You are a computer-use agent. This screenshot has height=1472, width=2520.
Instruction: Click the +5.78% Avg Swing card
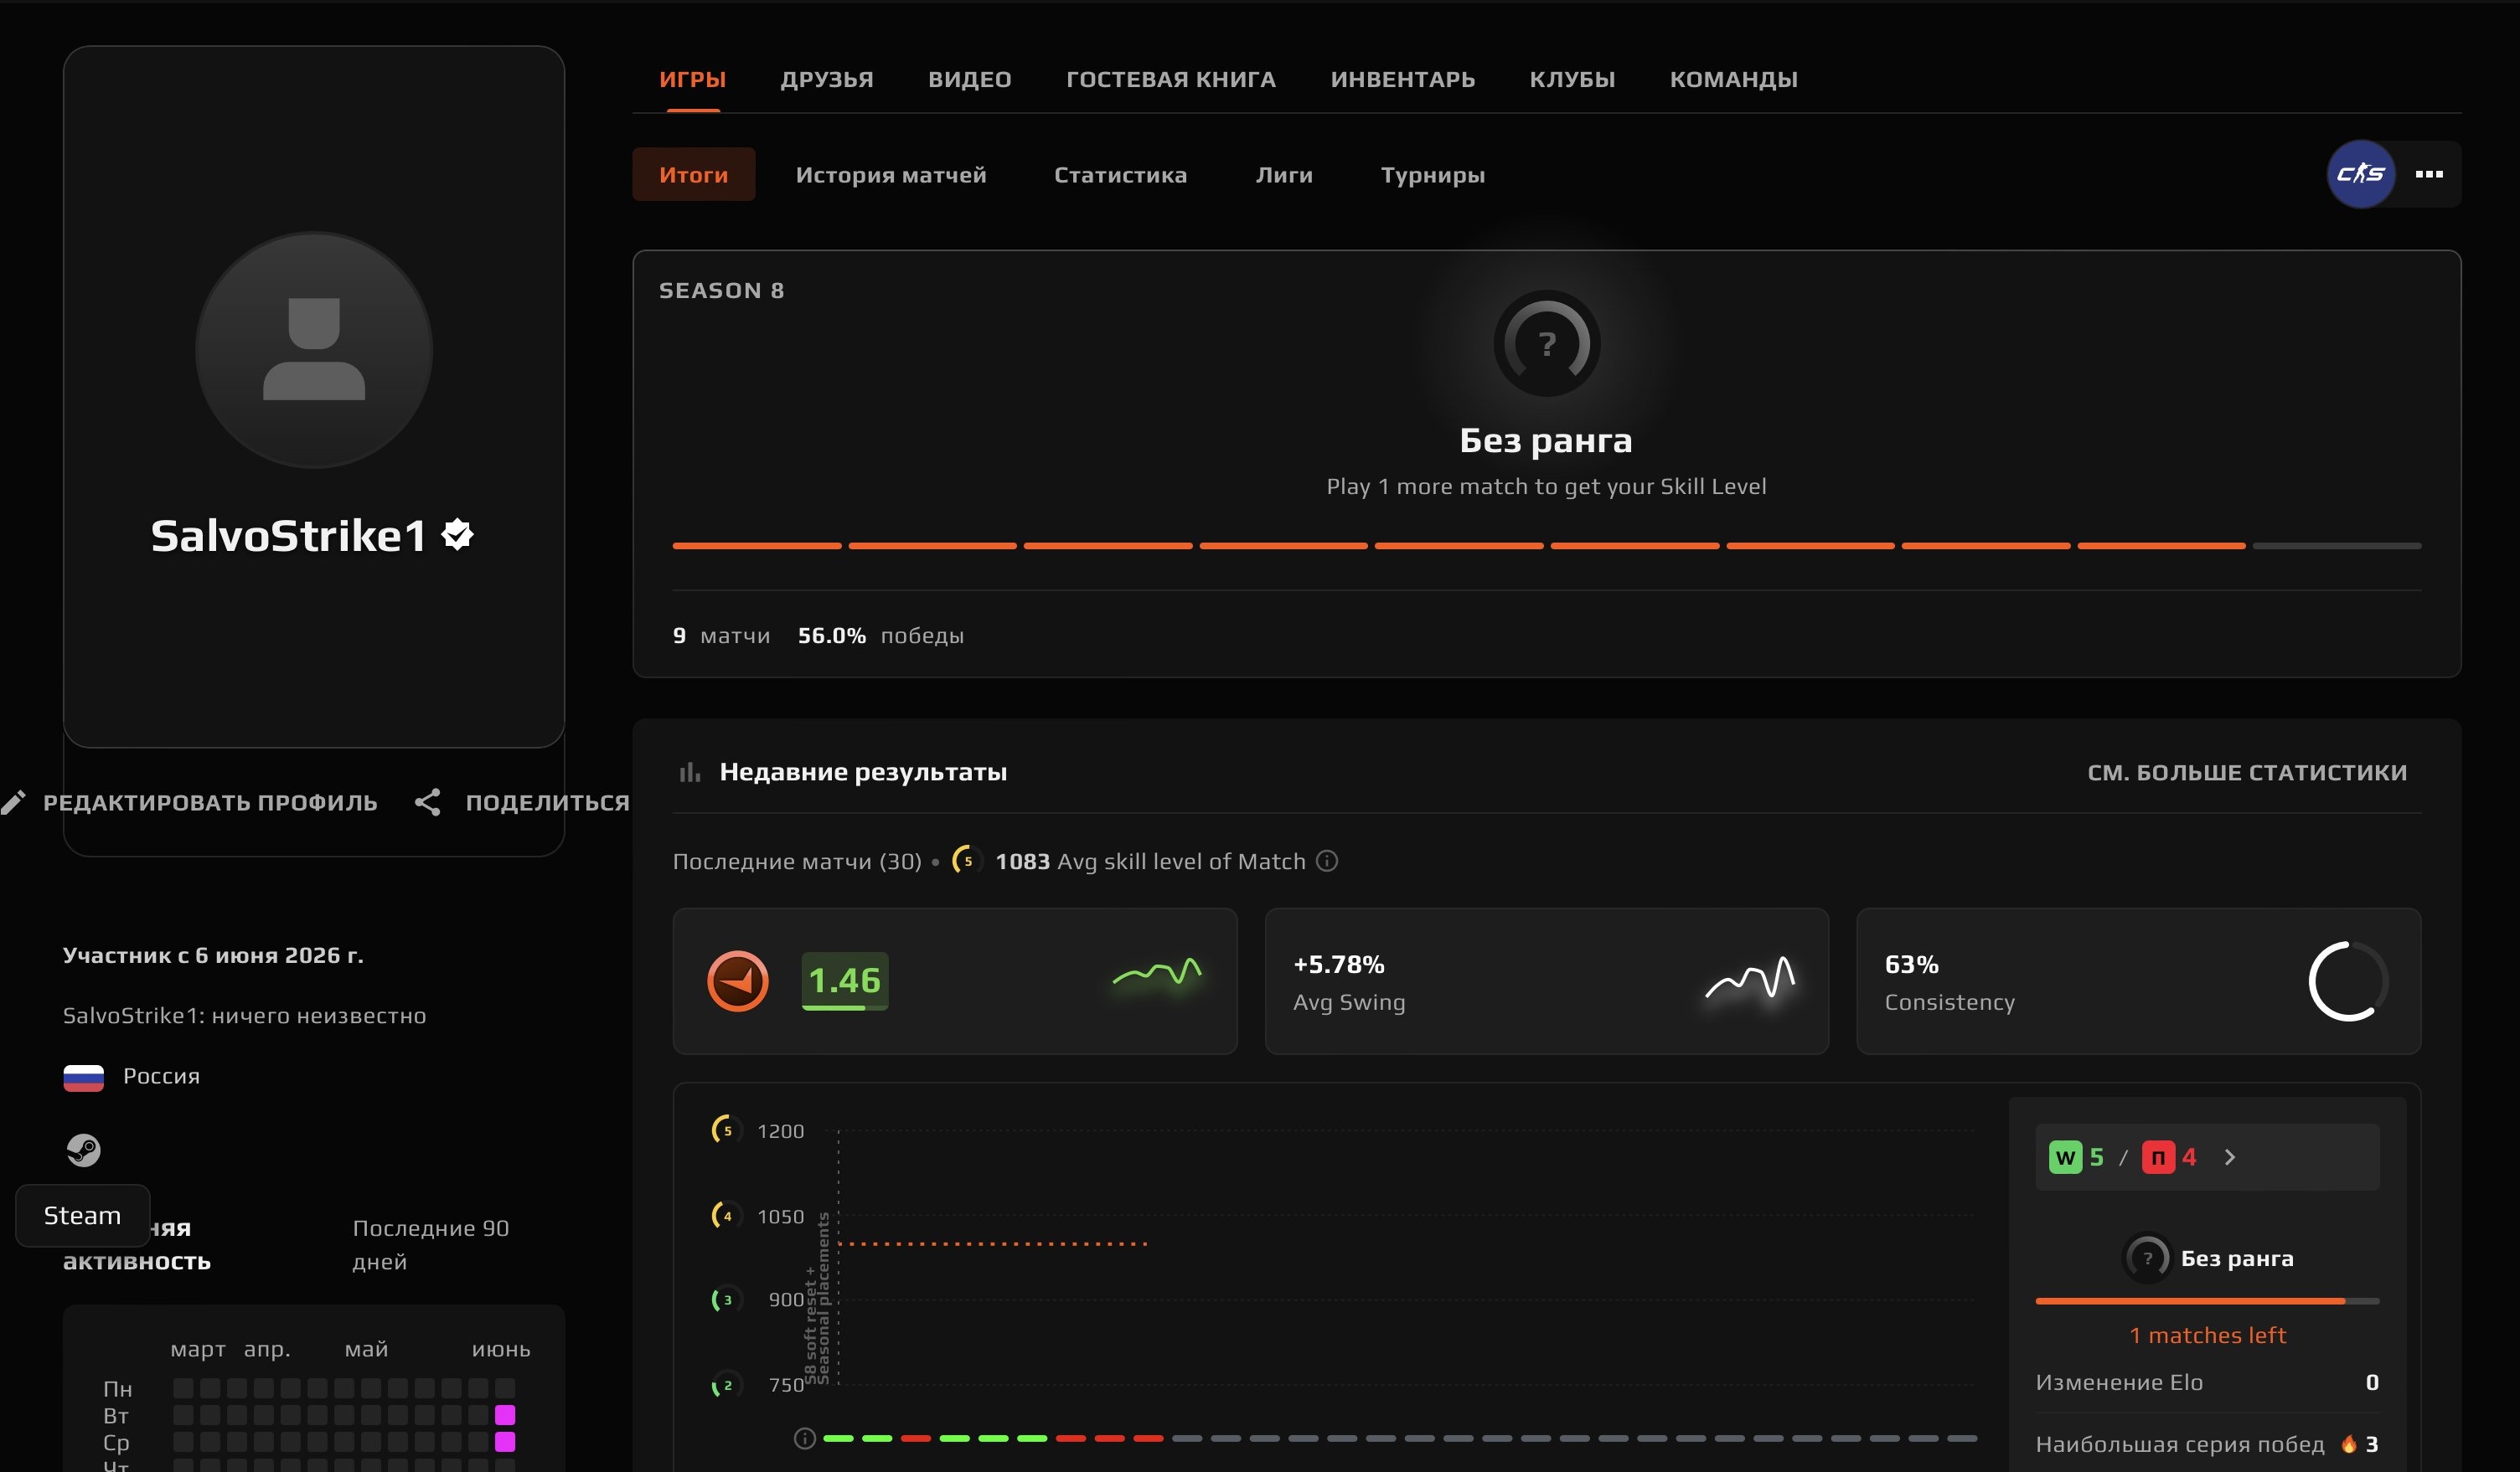pos(1546,981)
